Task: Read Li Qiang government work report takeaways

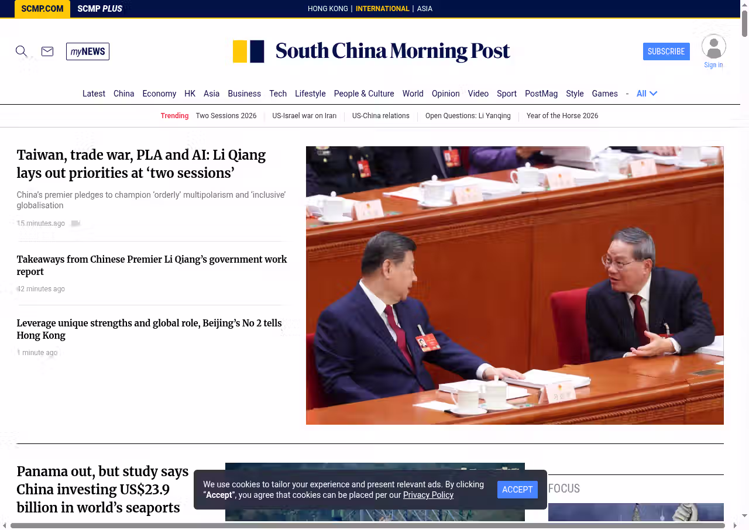Action: coord(152,265)
